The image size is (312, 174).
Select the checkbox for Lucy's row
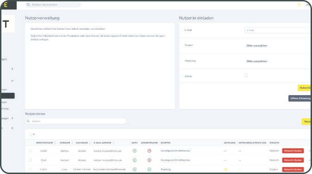[x=30, y=169]
